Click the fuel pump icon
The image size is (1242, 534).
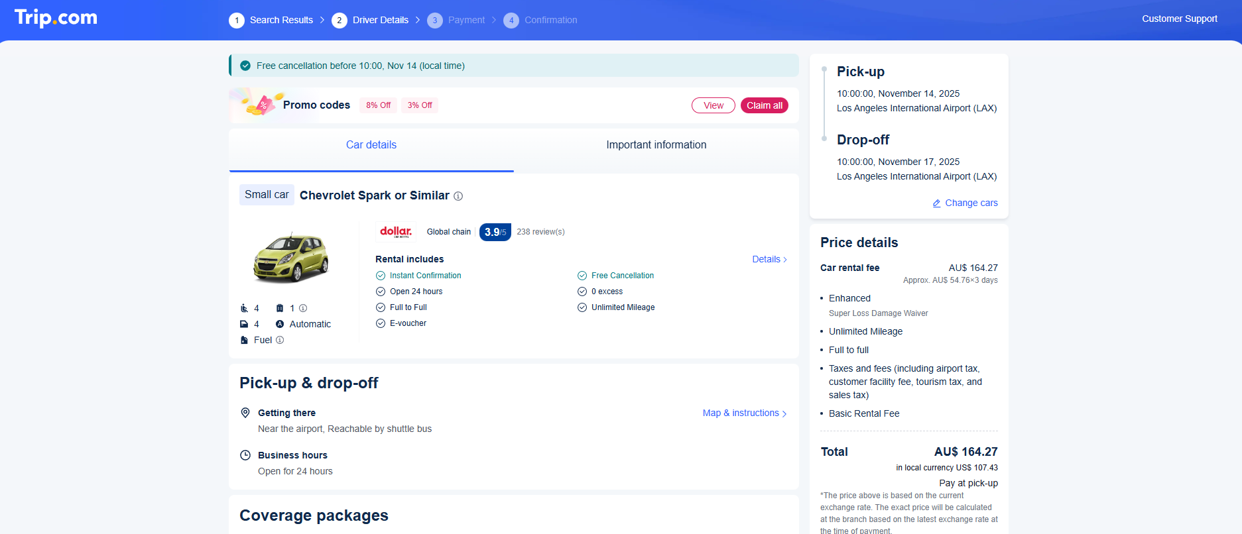tap(244, 340)
